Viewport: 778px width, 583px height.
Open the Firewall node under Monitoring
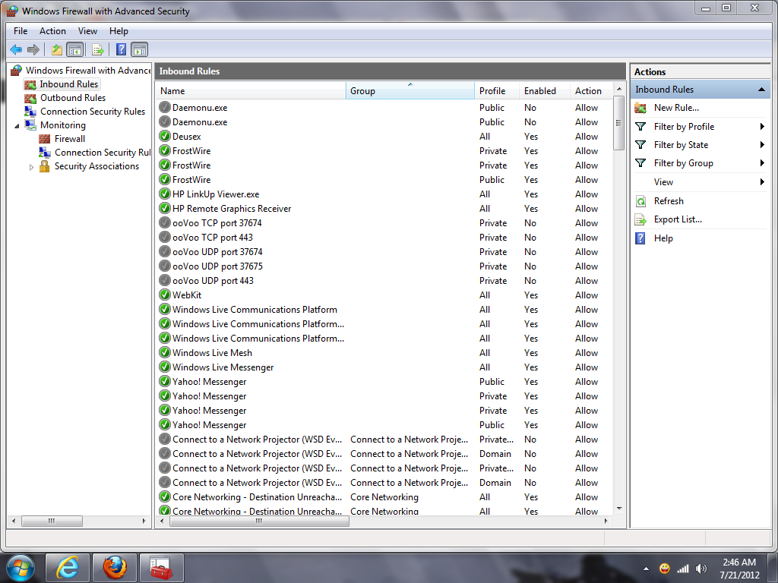[69, 139]
